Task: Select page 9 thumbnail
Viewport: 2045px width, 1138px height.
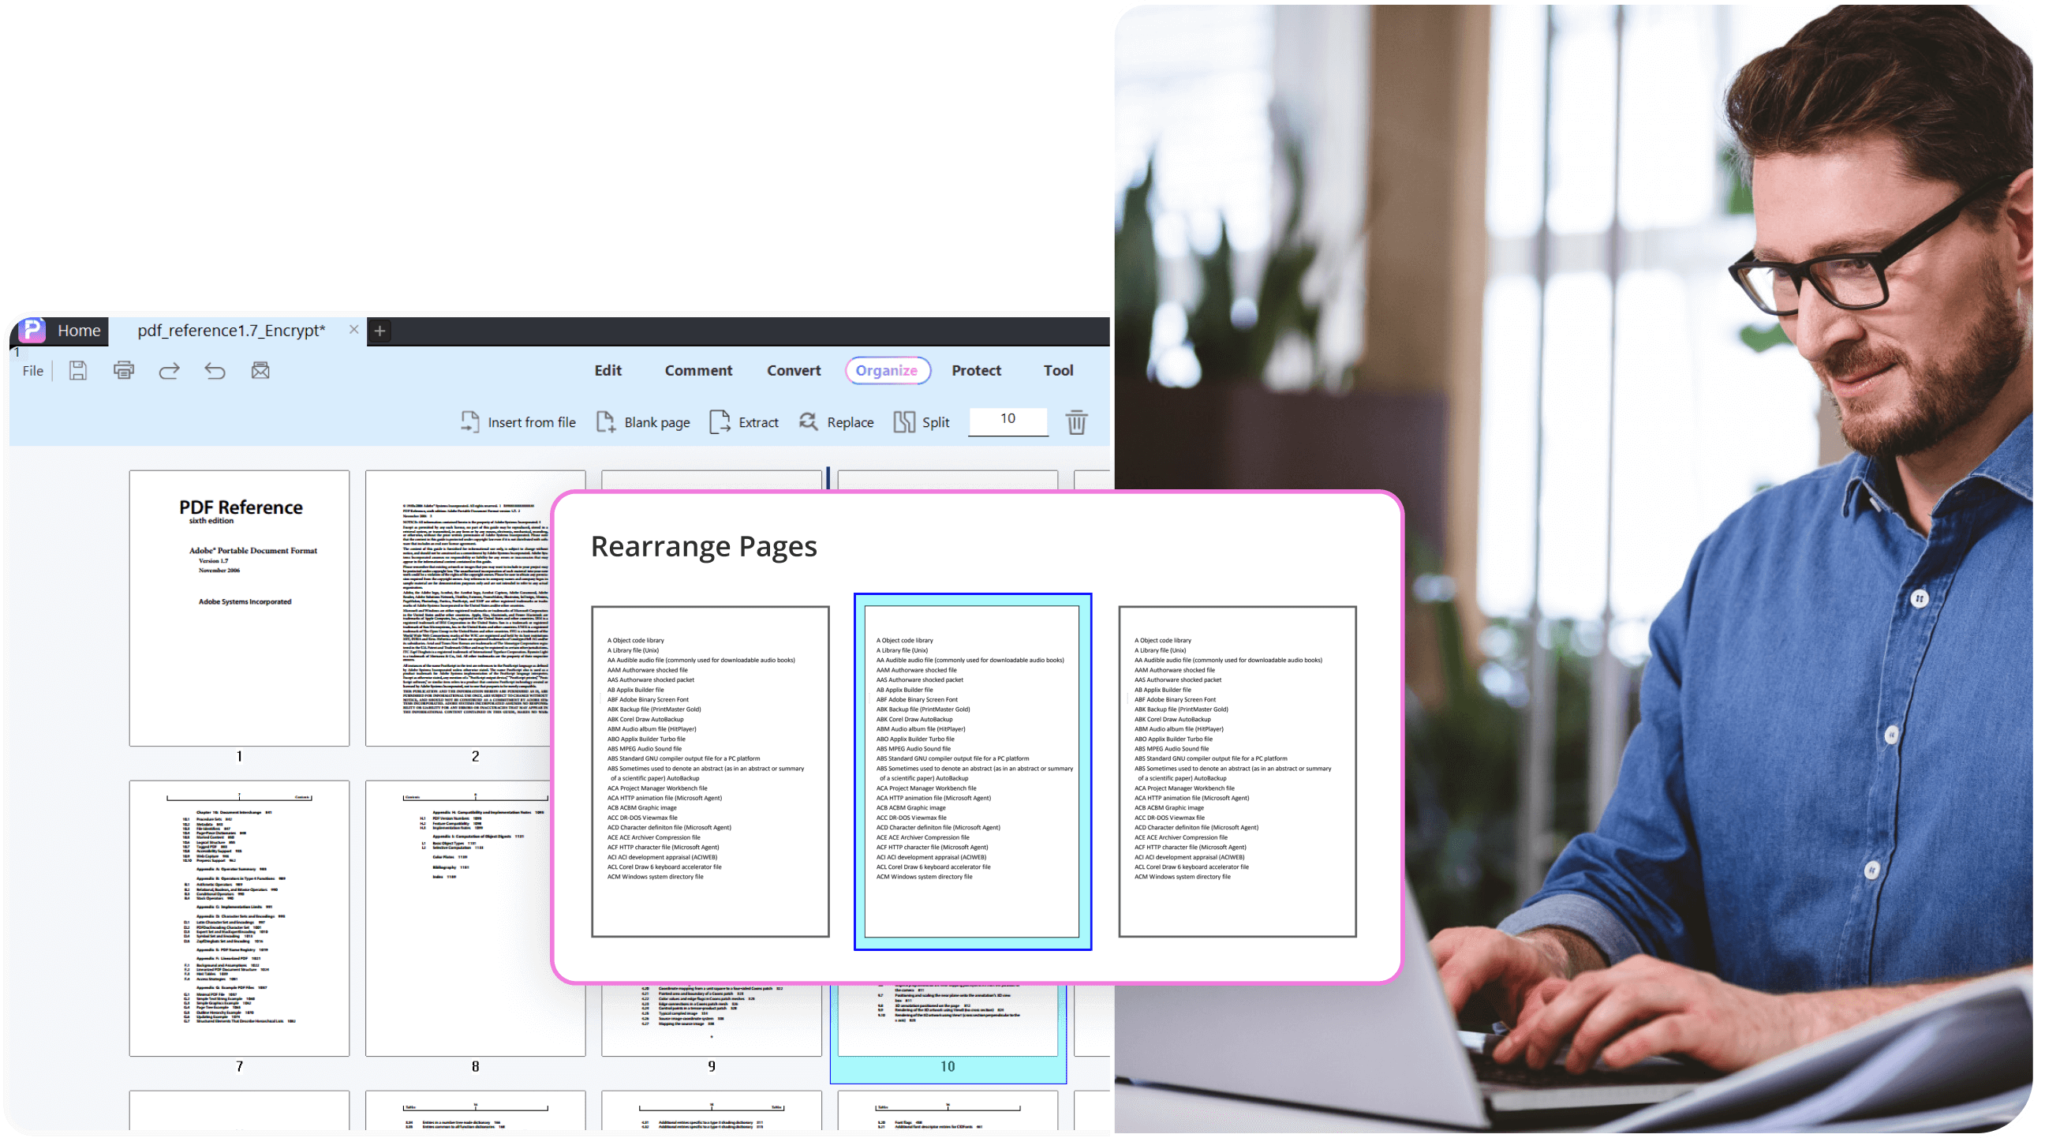Action: click(x=712, y=1020)
